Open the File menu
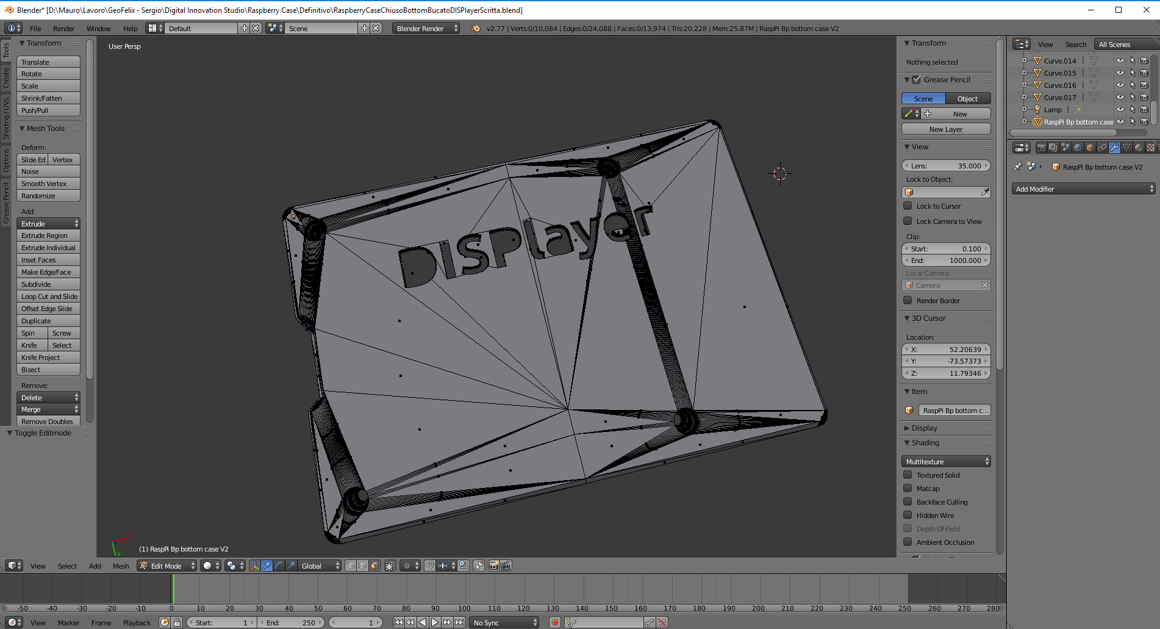 (x=35, y=28)
